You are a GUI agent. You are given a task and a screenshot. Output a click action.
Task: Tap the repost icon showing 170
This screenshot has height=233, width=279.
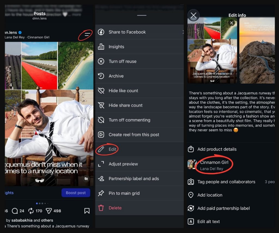(x=31, y=211)
